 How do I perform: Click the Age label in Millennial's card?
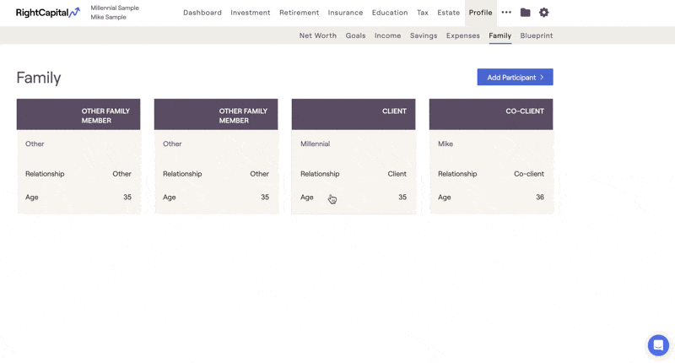(307, 198)
